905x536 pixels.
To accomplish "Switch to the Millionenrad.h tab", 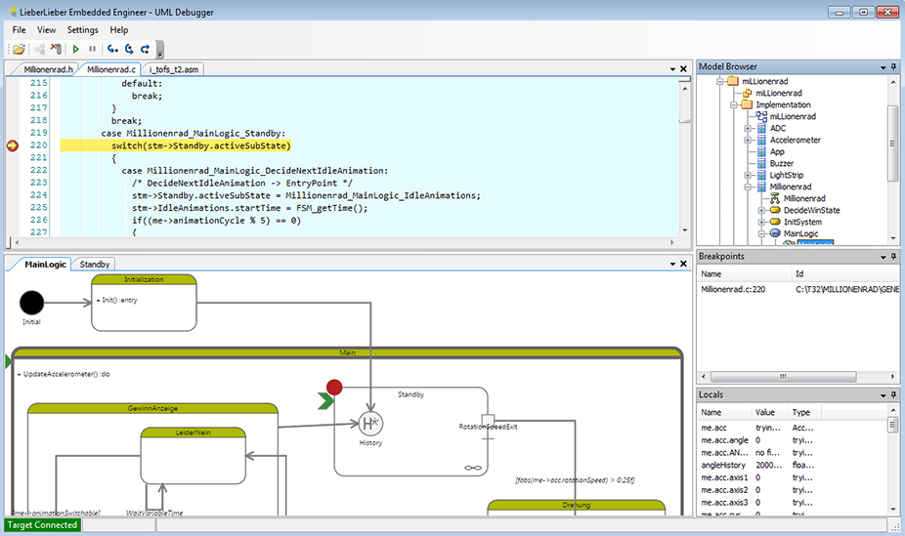I will (x=48, y=69).
